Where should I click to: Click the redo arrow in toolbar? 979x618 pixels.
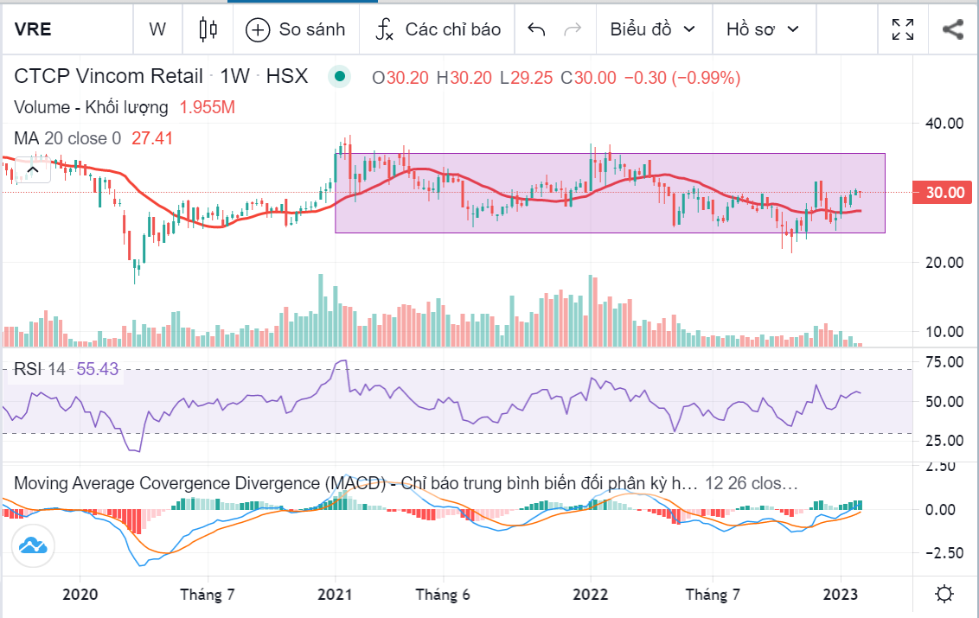click(572, 29)
